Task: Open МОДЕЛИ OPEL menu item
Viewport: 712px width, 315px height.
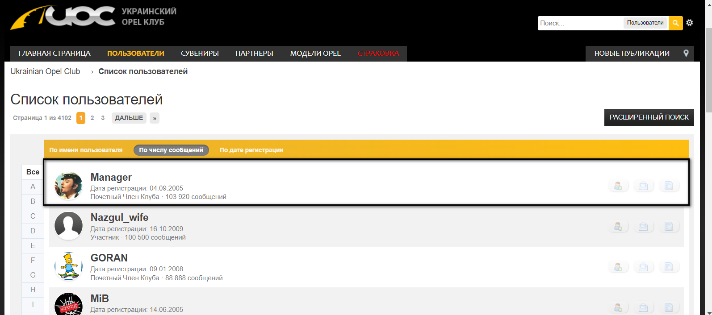Action: 315,54
